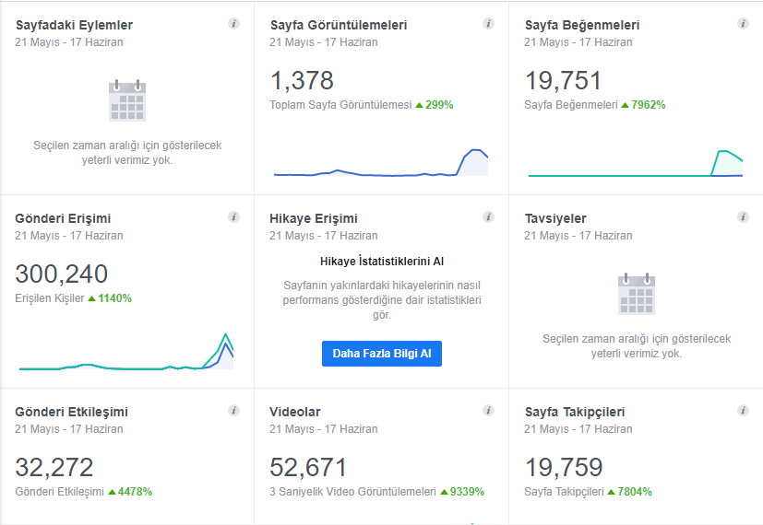This screenshot has width=763, height=525.
Task: Select the 19,751 page likes value
Action: pos(563,81)
